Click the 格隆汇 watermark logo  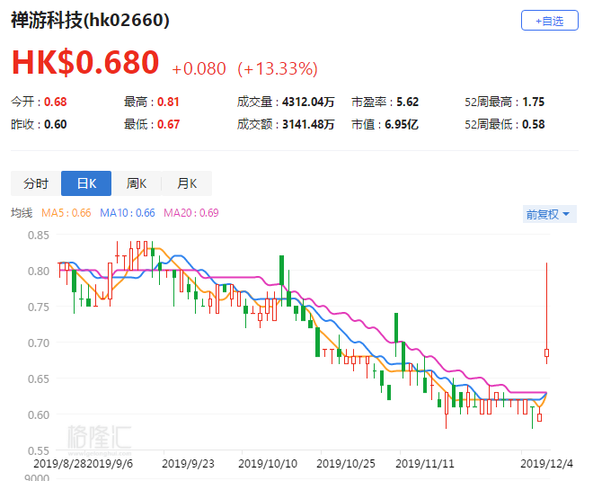pyautogui.click(x=99, y=436)
